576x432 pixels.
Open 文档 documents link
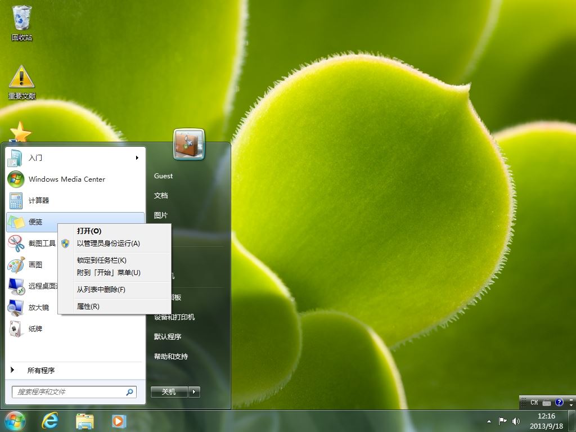[161, 195]
